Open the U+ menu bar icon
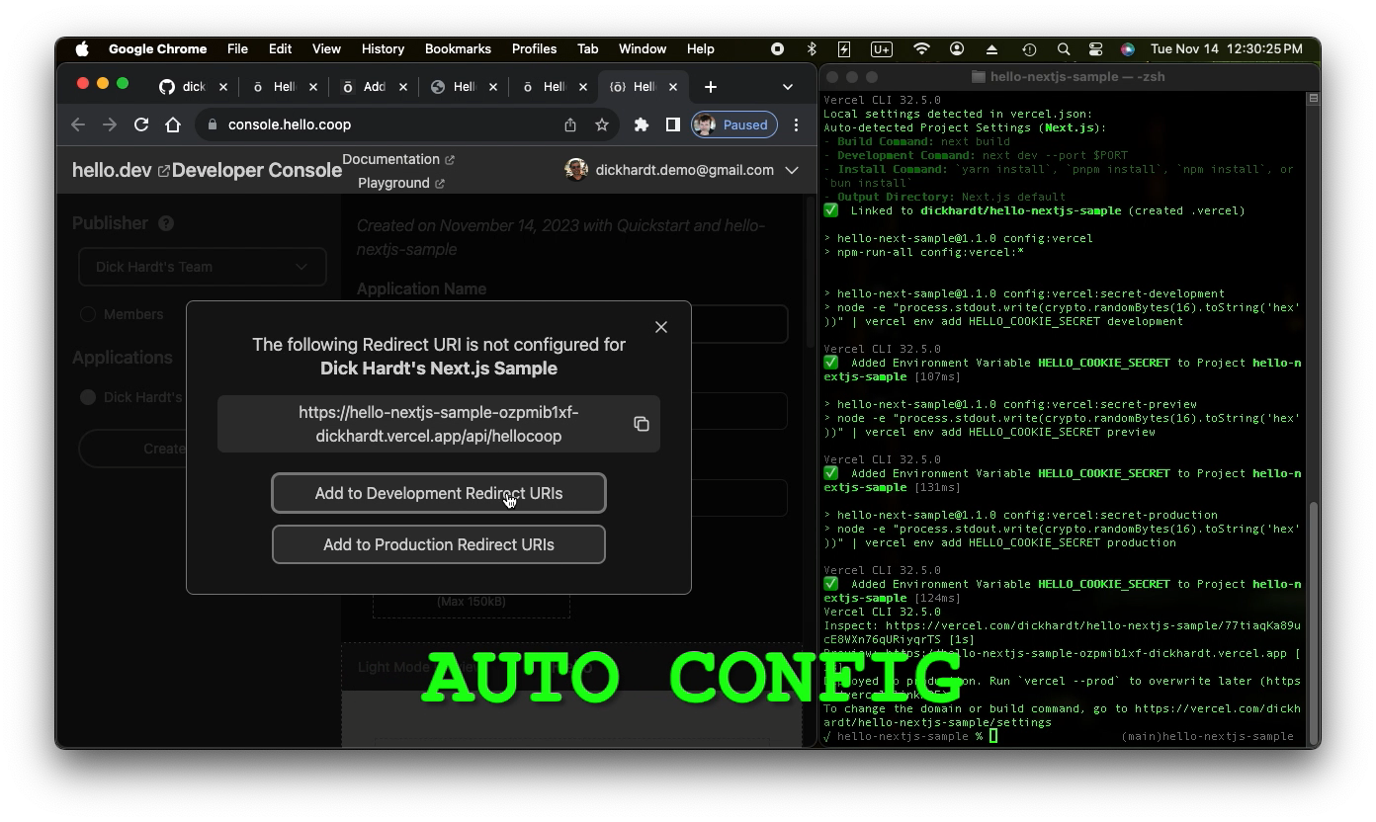Viewport: 1376px width, 822px height. pos(881,48)
